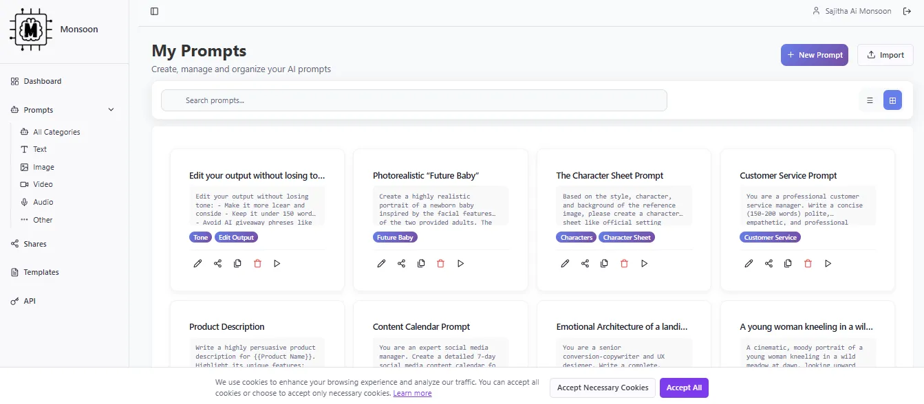Edit the Photorealistic Future Baby prompt
Viewport: 924px width, 404px height.
coord(381,263)
